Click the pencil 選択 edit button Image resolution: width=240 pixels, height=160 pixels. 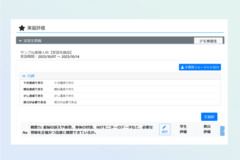point(164,129)
